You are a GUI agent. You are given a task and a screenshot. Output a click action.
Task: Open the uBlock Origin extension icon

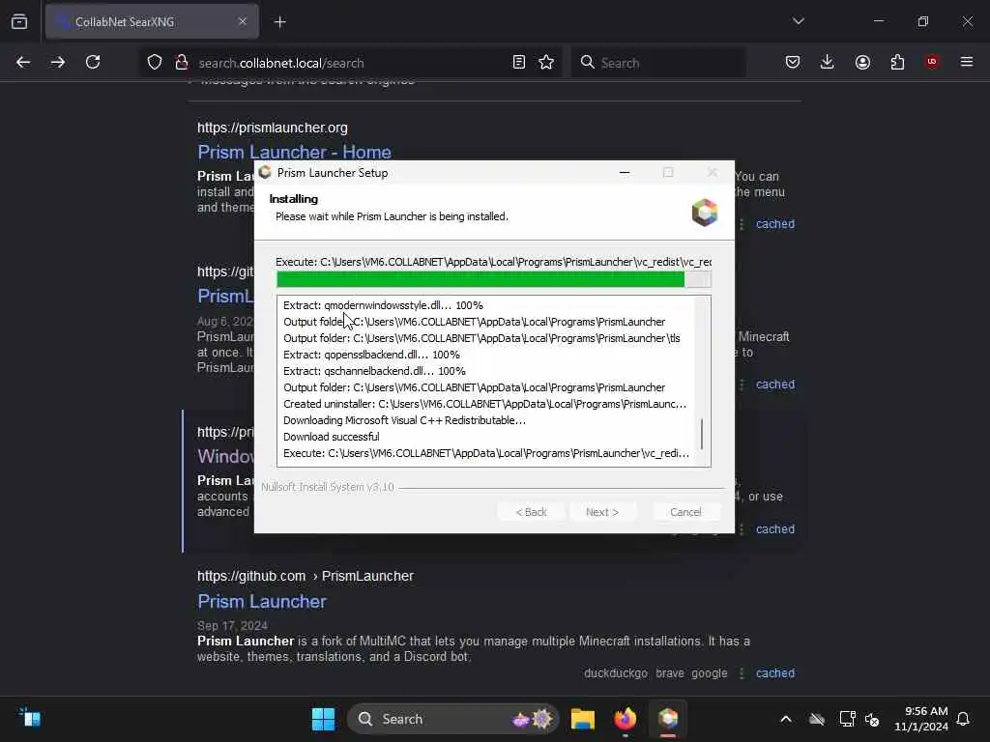coord(932,62)
